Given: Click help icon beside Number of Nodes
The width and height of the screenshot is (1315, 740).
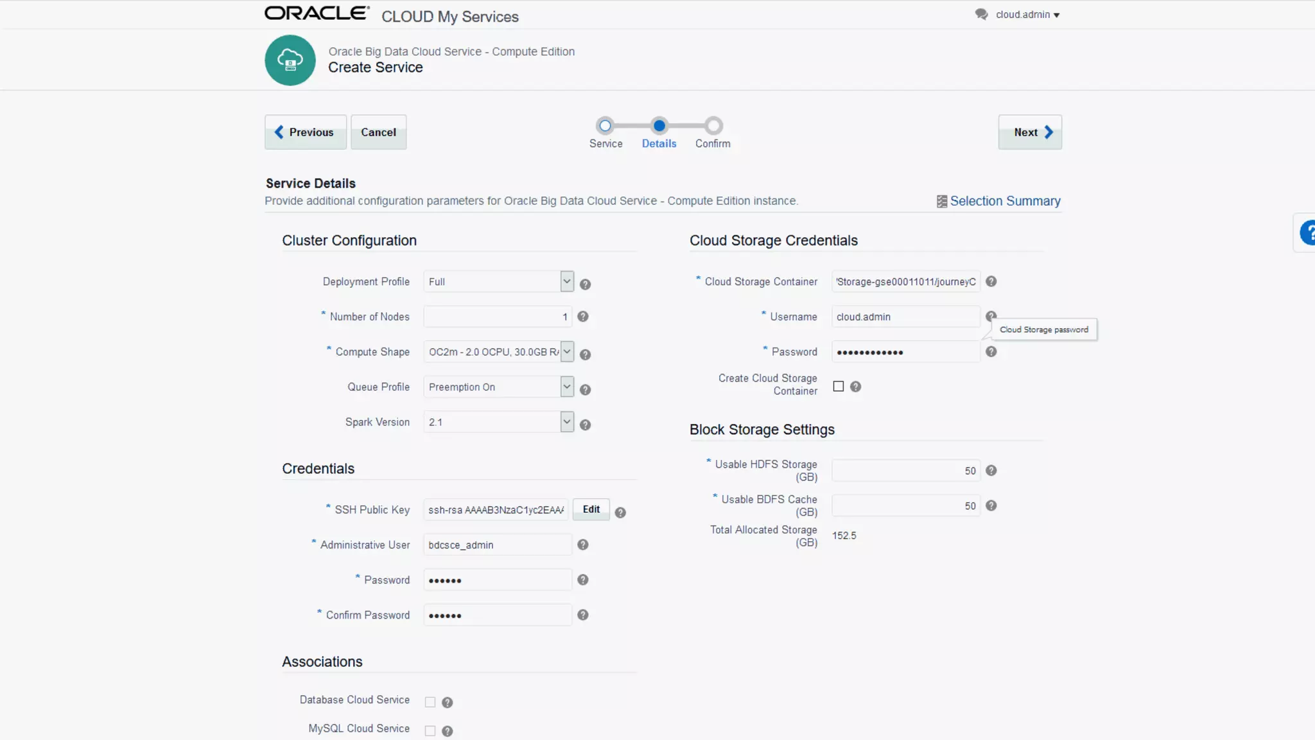Looking at the screenshot, I should click(582, 317).
